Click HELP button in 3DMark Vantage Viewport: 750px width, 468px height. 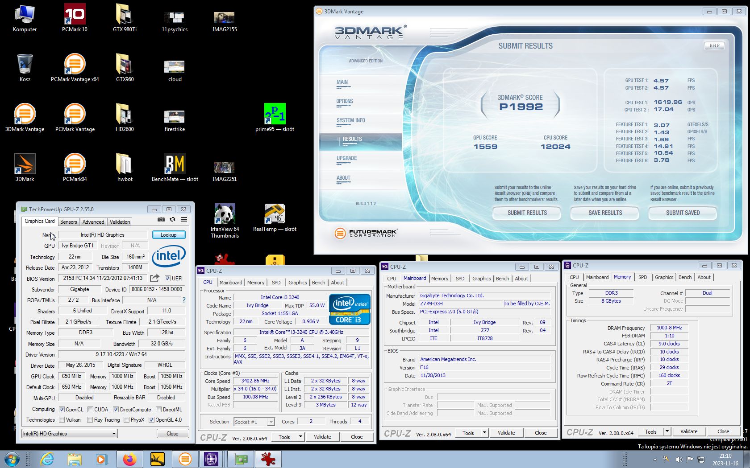[x=714, y=45]
